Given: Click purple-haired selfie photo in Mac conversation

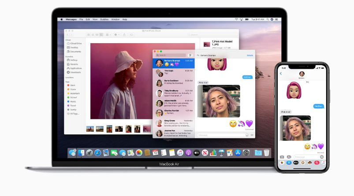Looking at the screenshot, I should point(219,101).
